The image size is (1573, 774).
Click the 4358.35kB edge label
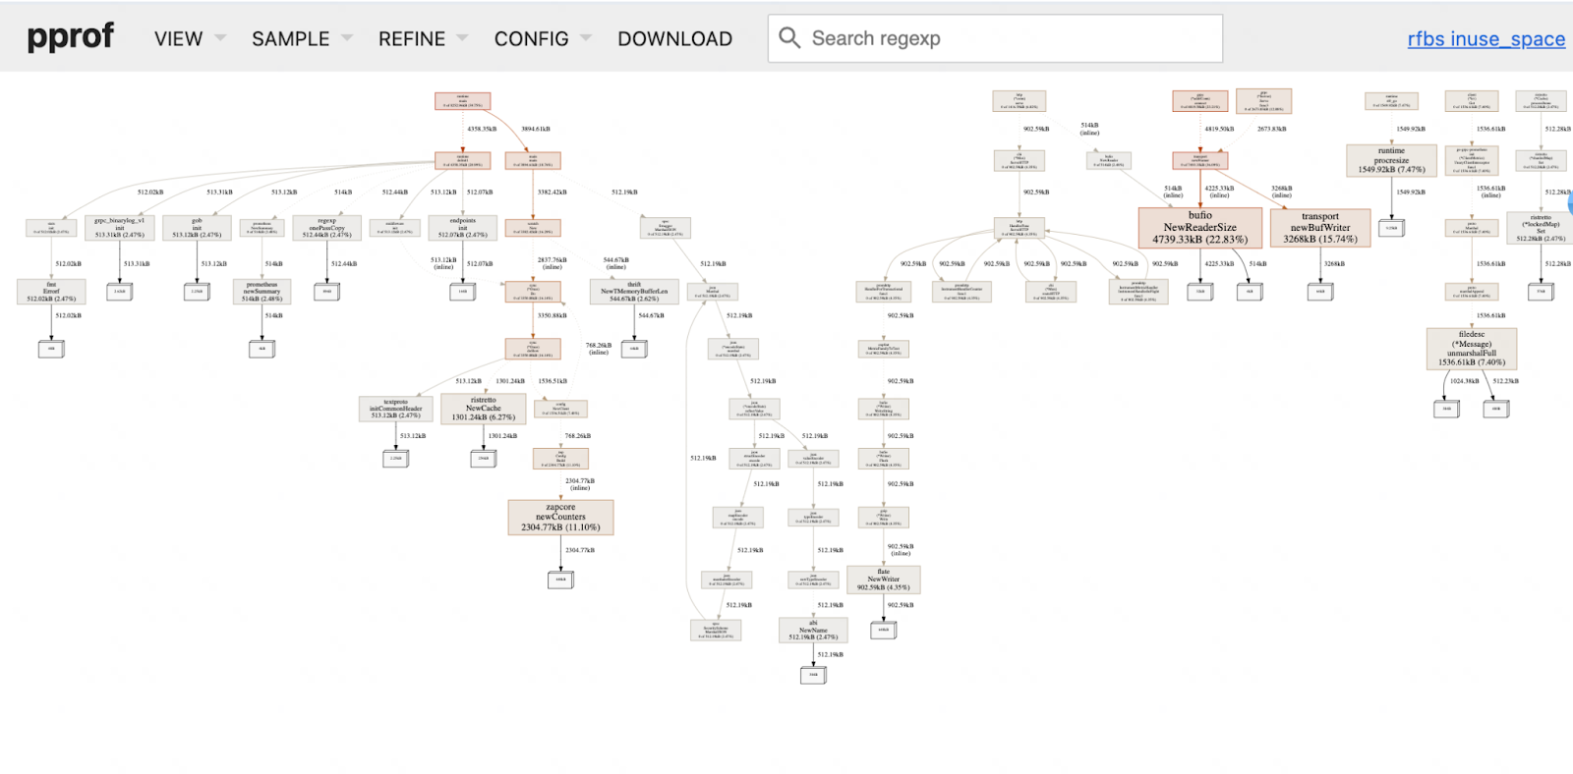482,129
